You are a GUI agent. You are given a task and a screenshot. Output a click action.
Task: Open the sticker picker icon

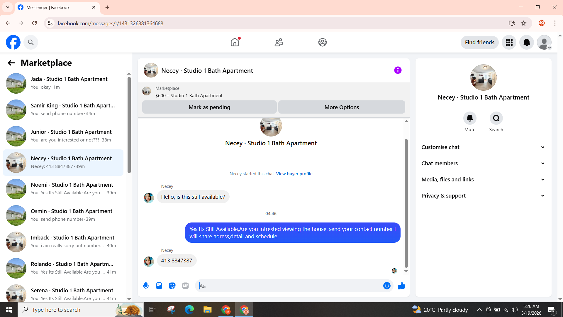click(x=172, y=286)
